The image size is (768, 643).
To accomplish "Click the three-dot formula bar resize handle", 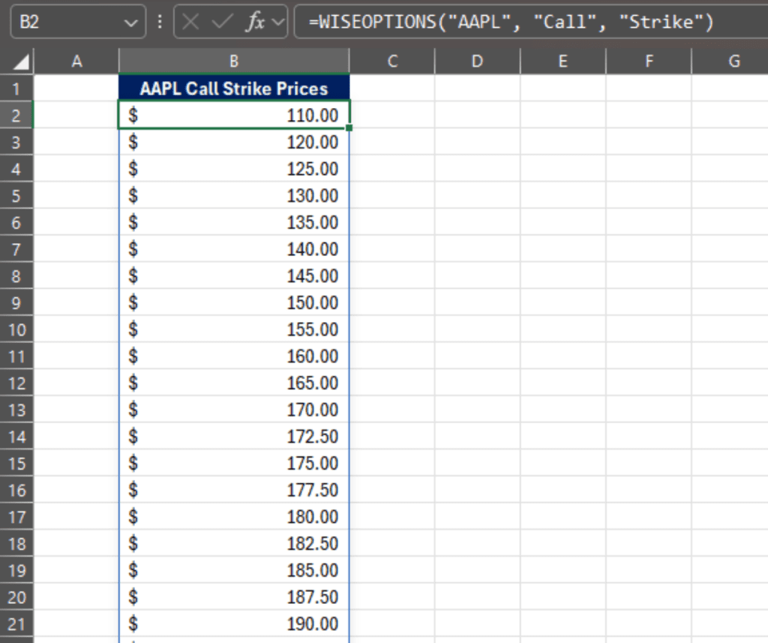I will coord(159,23).
